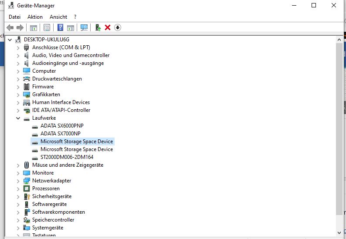Click the blue Help question mark toolbar icon
The width and height of the screenshot is (346, 239).
(60, 27)
